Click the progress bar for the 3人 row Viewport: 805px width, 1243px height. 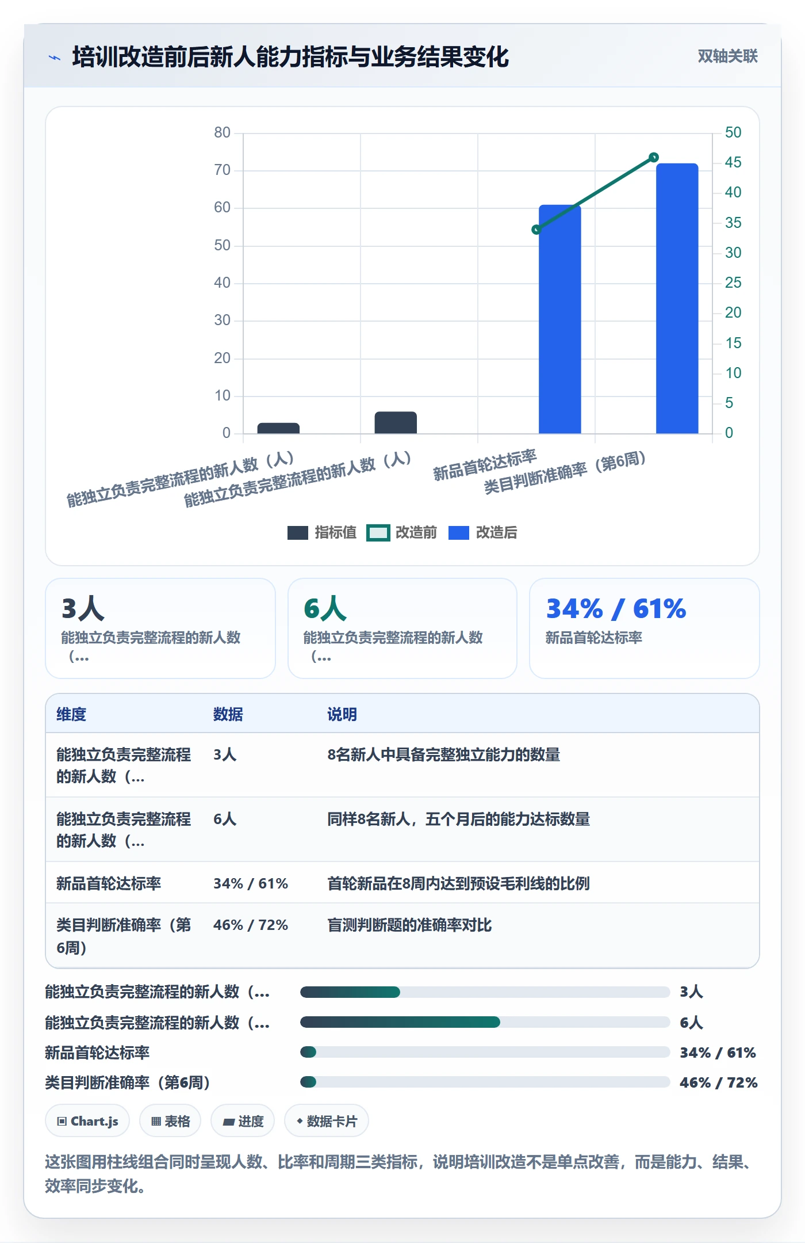click(485, 992)
